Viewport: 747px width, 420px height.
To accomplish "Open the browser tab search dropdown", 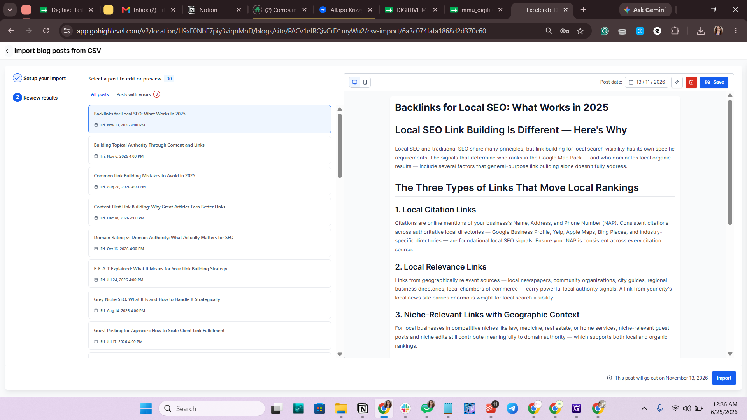I will point(10,10).
